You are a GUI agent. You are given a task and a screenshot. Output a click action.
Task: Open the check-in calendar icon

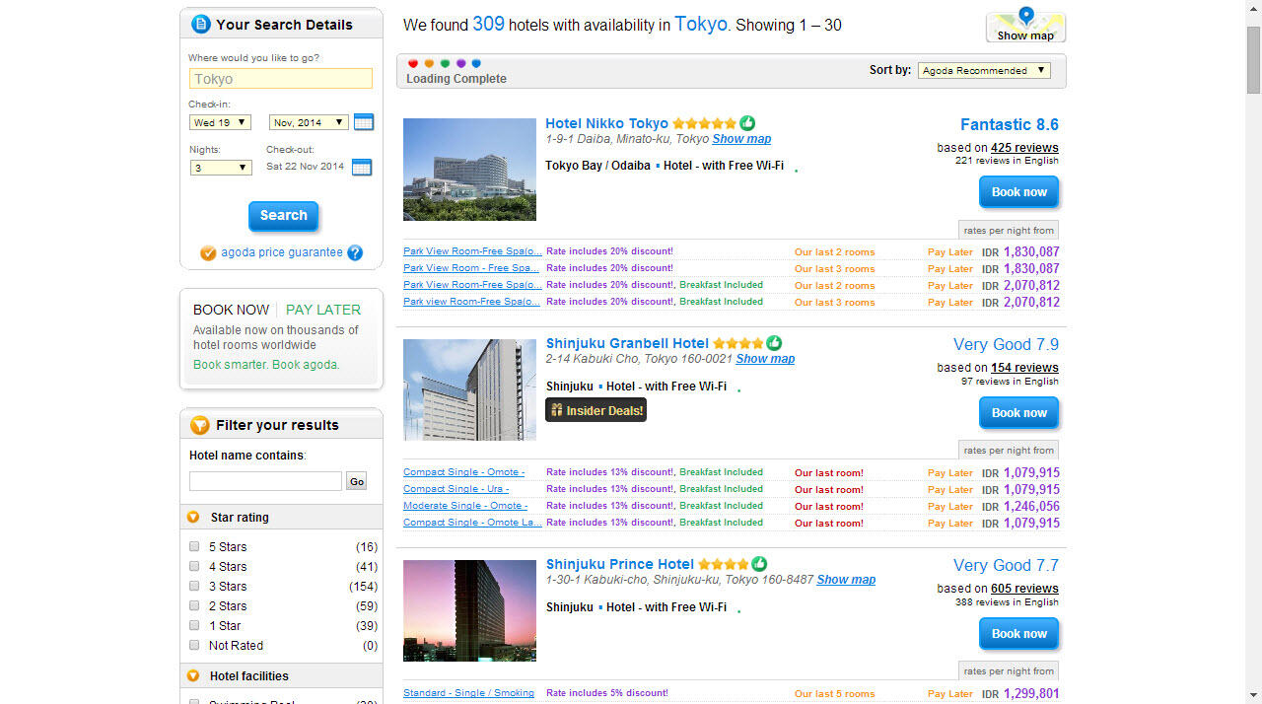(364, 122)
